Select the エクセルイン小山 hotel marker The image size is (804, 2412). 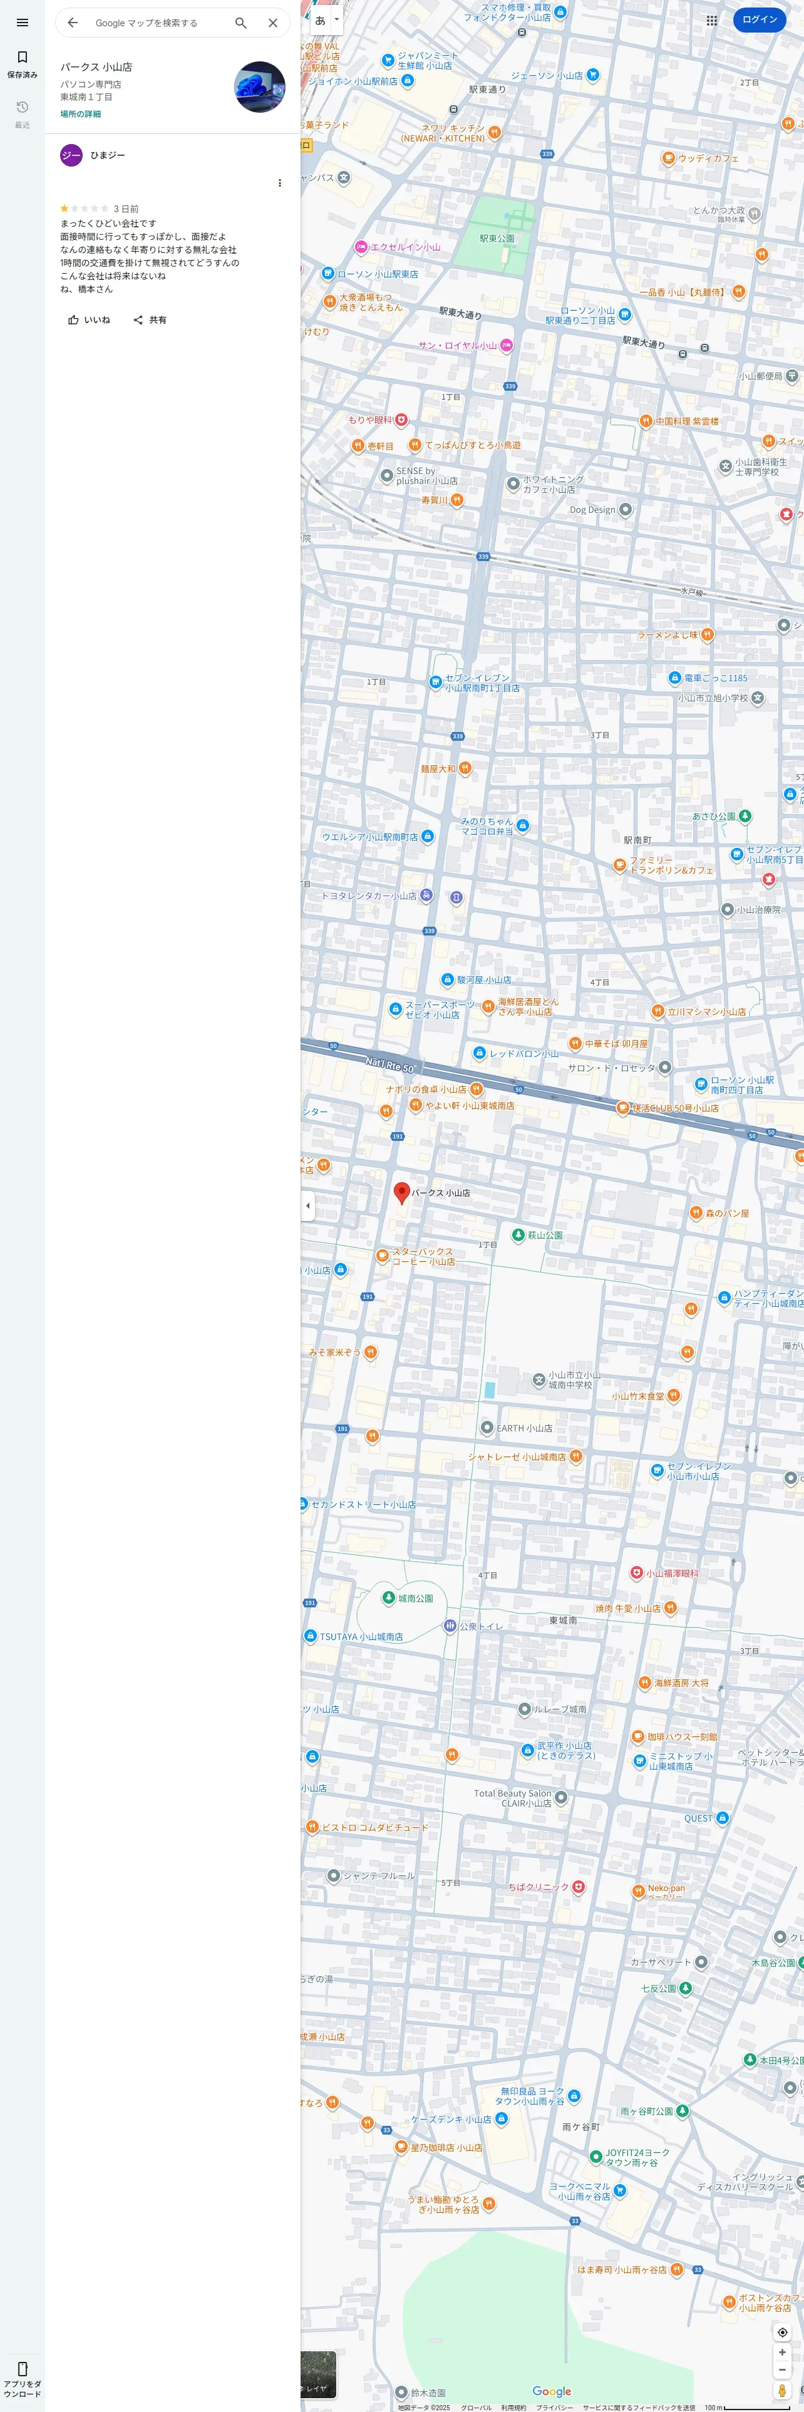[360, 247]
